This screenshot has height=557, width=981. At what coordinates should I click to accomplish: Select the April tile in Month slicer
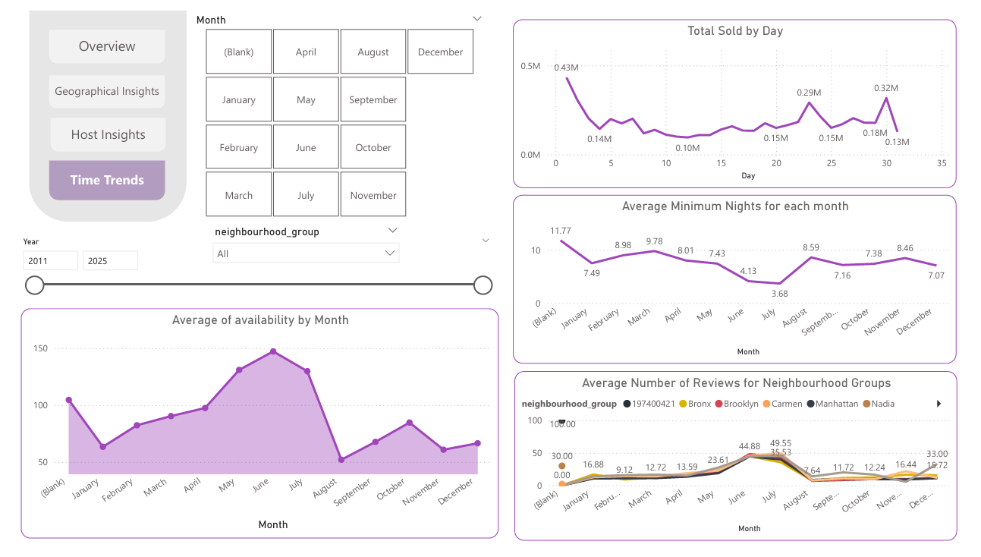pyautogui.click(x=306, y=51)
